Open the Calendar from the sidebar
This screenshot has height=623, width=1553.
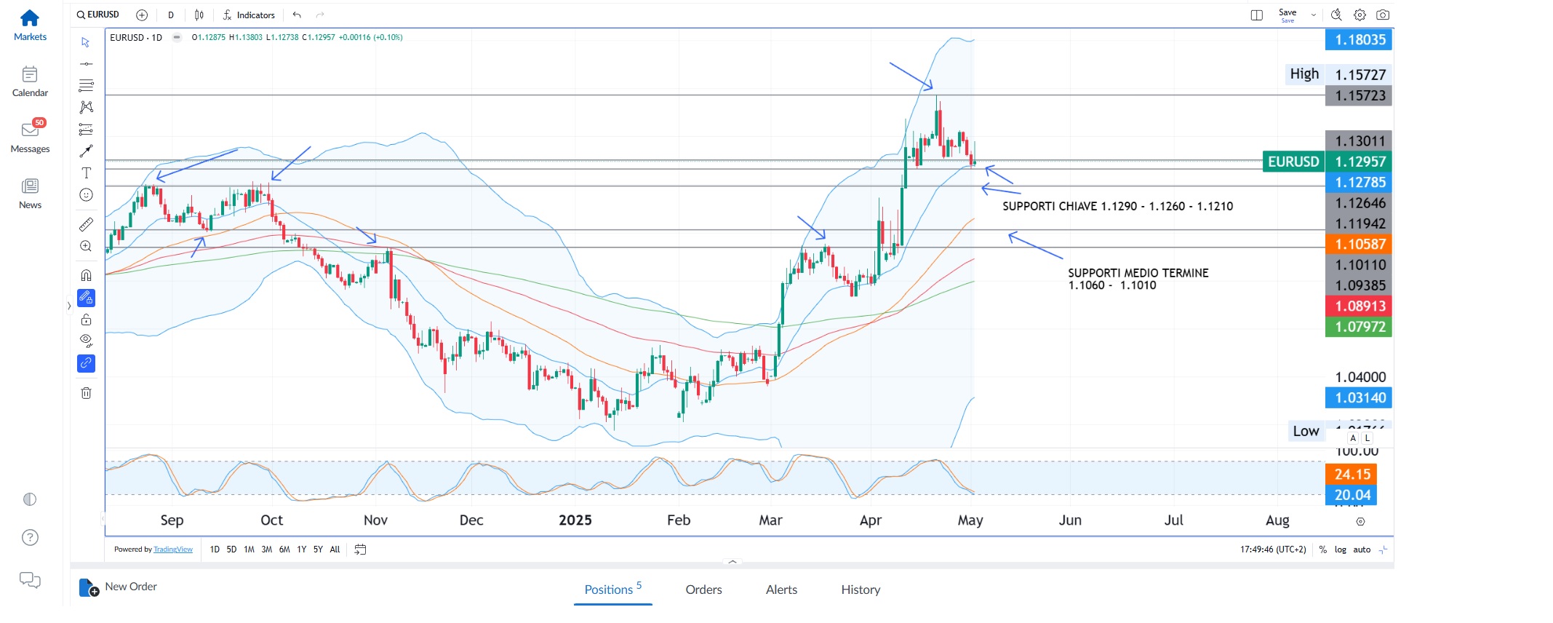(x=30, y=82)
